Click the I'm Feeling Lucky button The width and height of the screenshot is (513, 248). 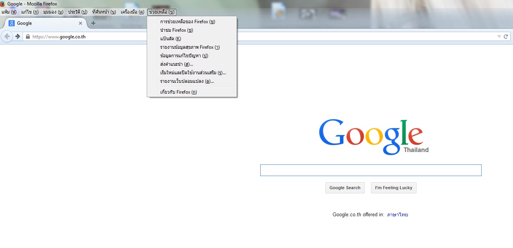[x=394, y=188]
